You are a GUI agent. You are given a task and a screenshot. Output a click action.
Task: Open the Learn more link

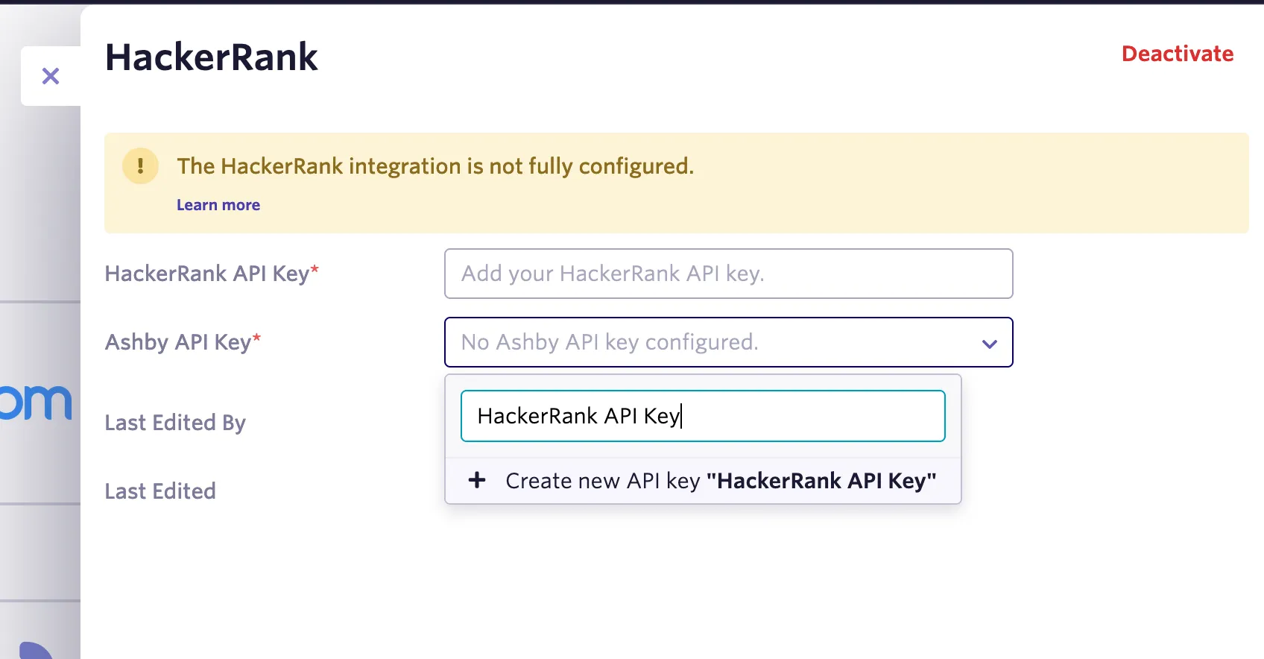(x=218, y=205)
